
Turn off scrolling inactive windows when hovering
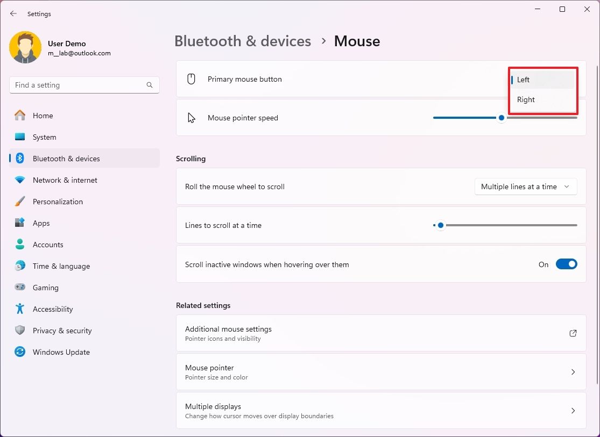(566, 264)
